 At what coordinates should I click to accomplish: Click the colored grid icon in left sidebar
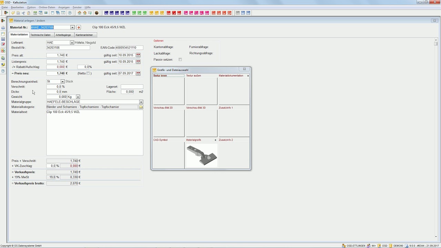3,51
